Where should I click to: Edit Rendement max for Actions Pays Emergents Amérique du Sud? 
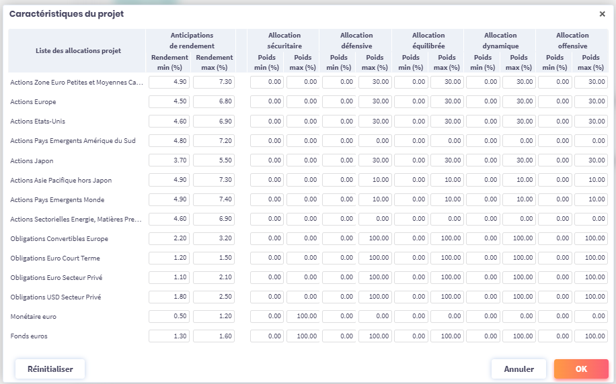[x=214, y=141]
